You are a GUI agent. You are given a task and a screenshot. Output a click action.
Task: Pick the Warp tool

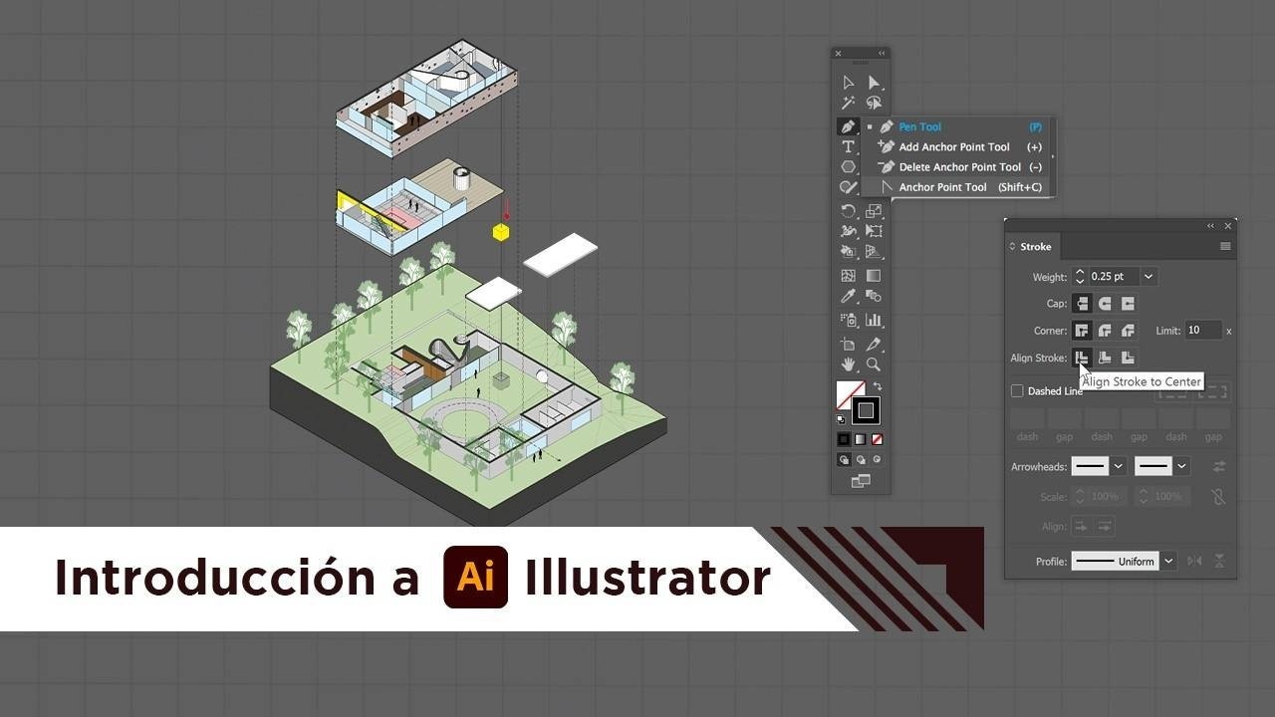(848, 231)
